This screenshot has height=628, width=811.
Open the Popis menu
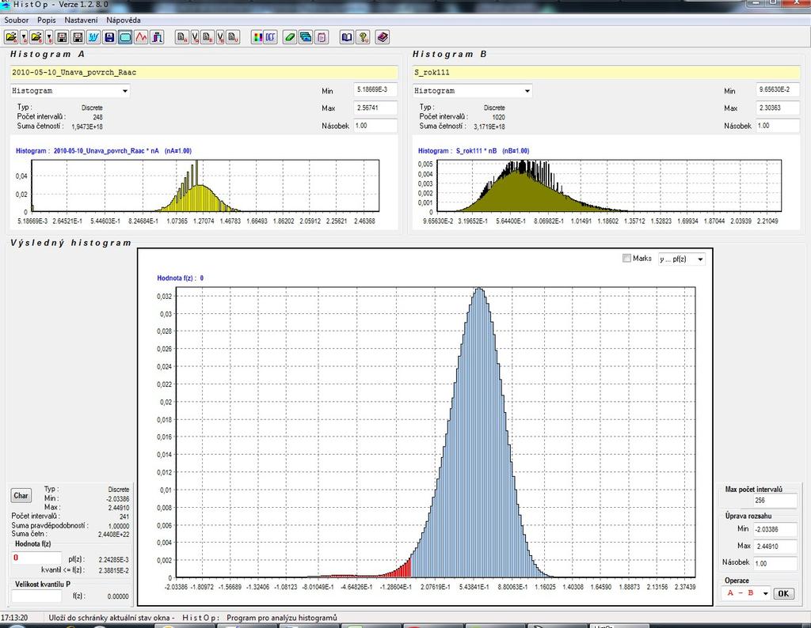coord(47,20)
